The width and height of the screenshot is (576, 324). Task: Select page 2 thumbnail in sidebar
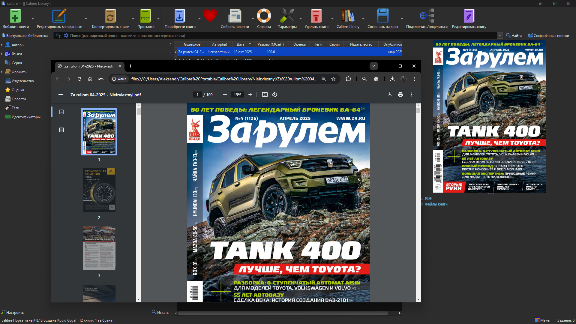[x=99, y=190]
